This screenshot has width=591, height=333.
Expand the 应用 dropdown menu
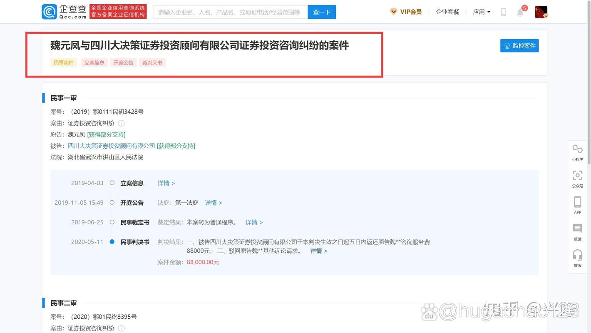pos(482,12)
